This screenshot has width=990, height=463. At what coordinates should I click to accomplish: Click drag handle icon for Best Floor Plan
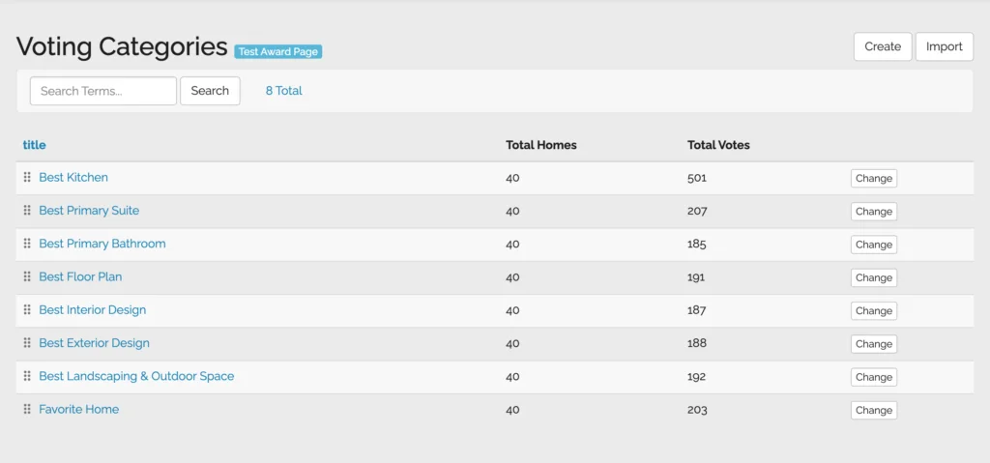tap(27, 276)
